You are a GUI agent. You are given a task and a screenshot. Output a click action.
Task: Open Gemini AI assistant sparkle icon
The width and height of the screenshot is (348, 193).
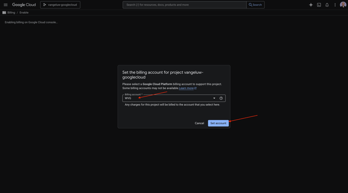(311, 5)
